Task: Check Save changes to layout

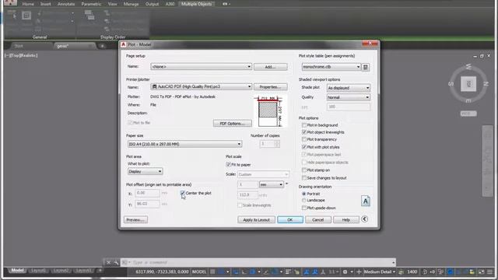Action: (x=304, y=178)
